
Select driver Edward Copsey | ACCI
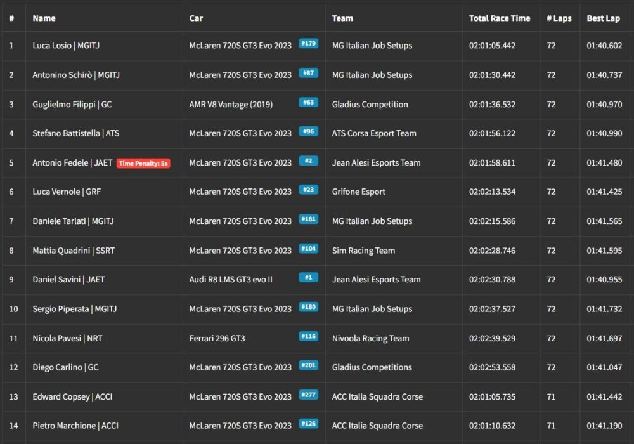[72, 396]
